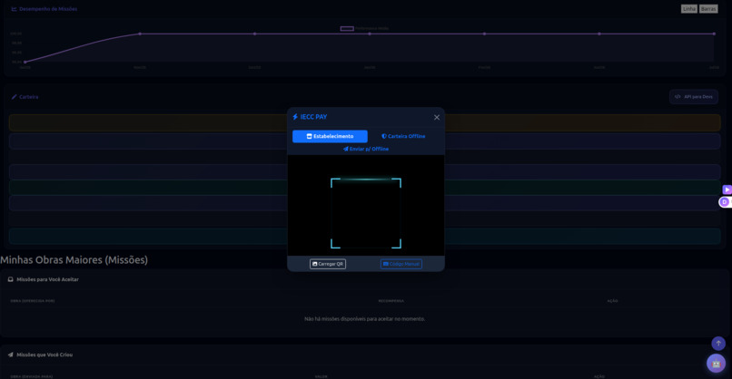Click the Missões para Você Aceitar inbox icon

tap(10, 279)
